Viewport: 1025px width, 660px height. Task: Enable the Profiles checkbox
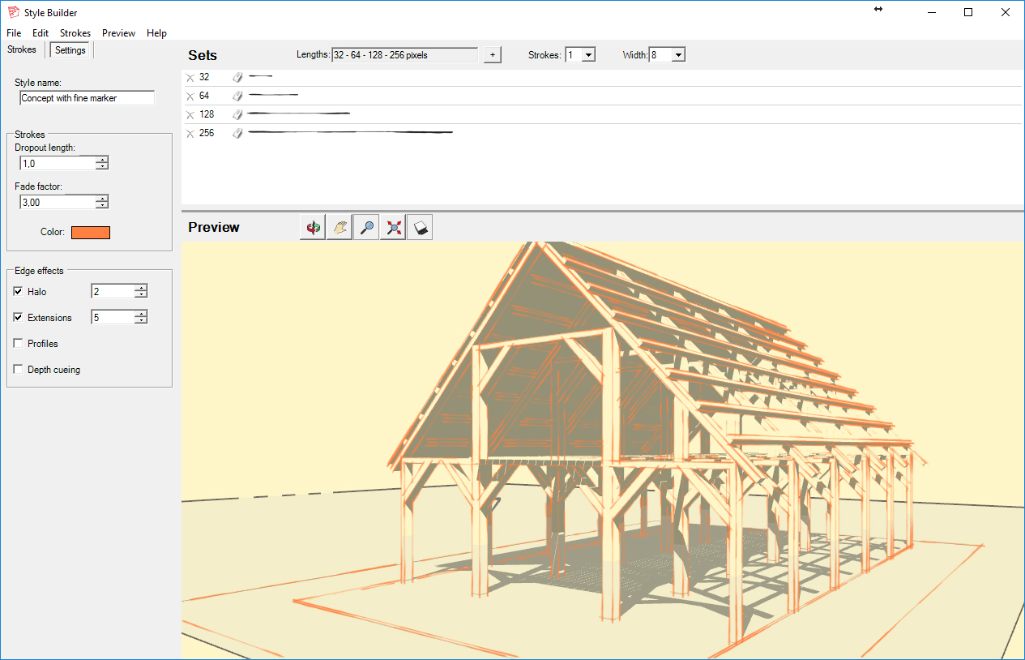pyautogui.click(x=19, y=343)
